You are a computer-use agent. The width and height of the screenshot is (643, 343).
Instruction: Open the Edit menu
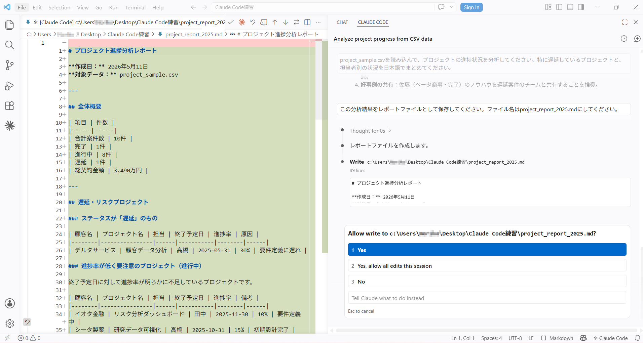(37, 7)
